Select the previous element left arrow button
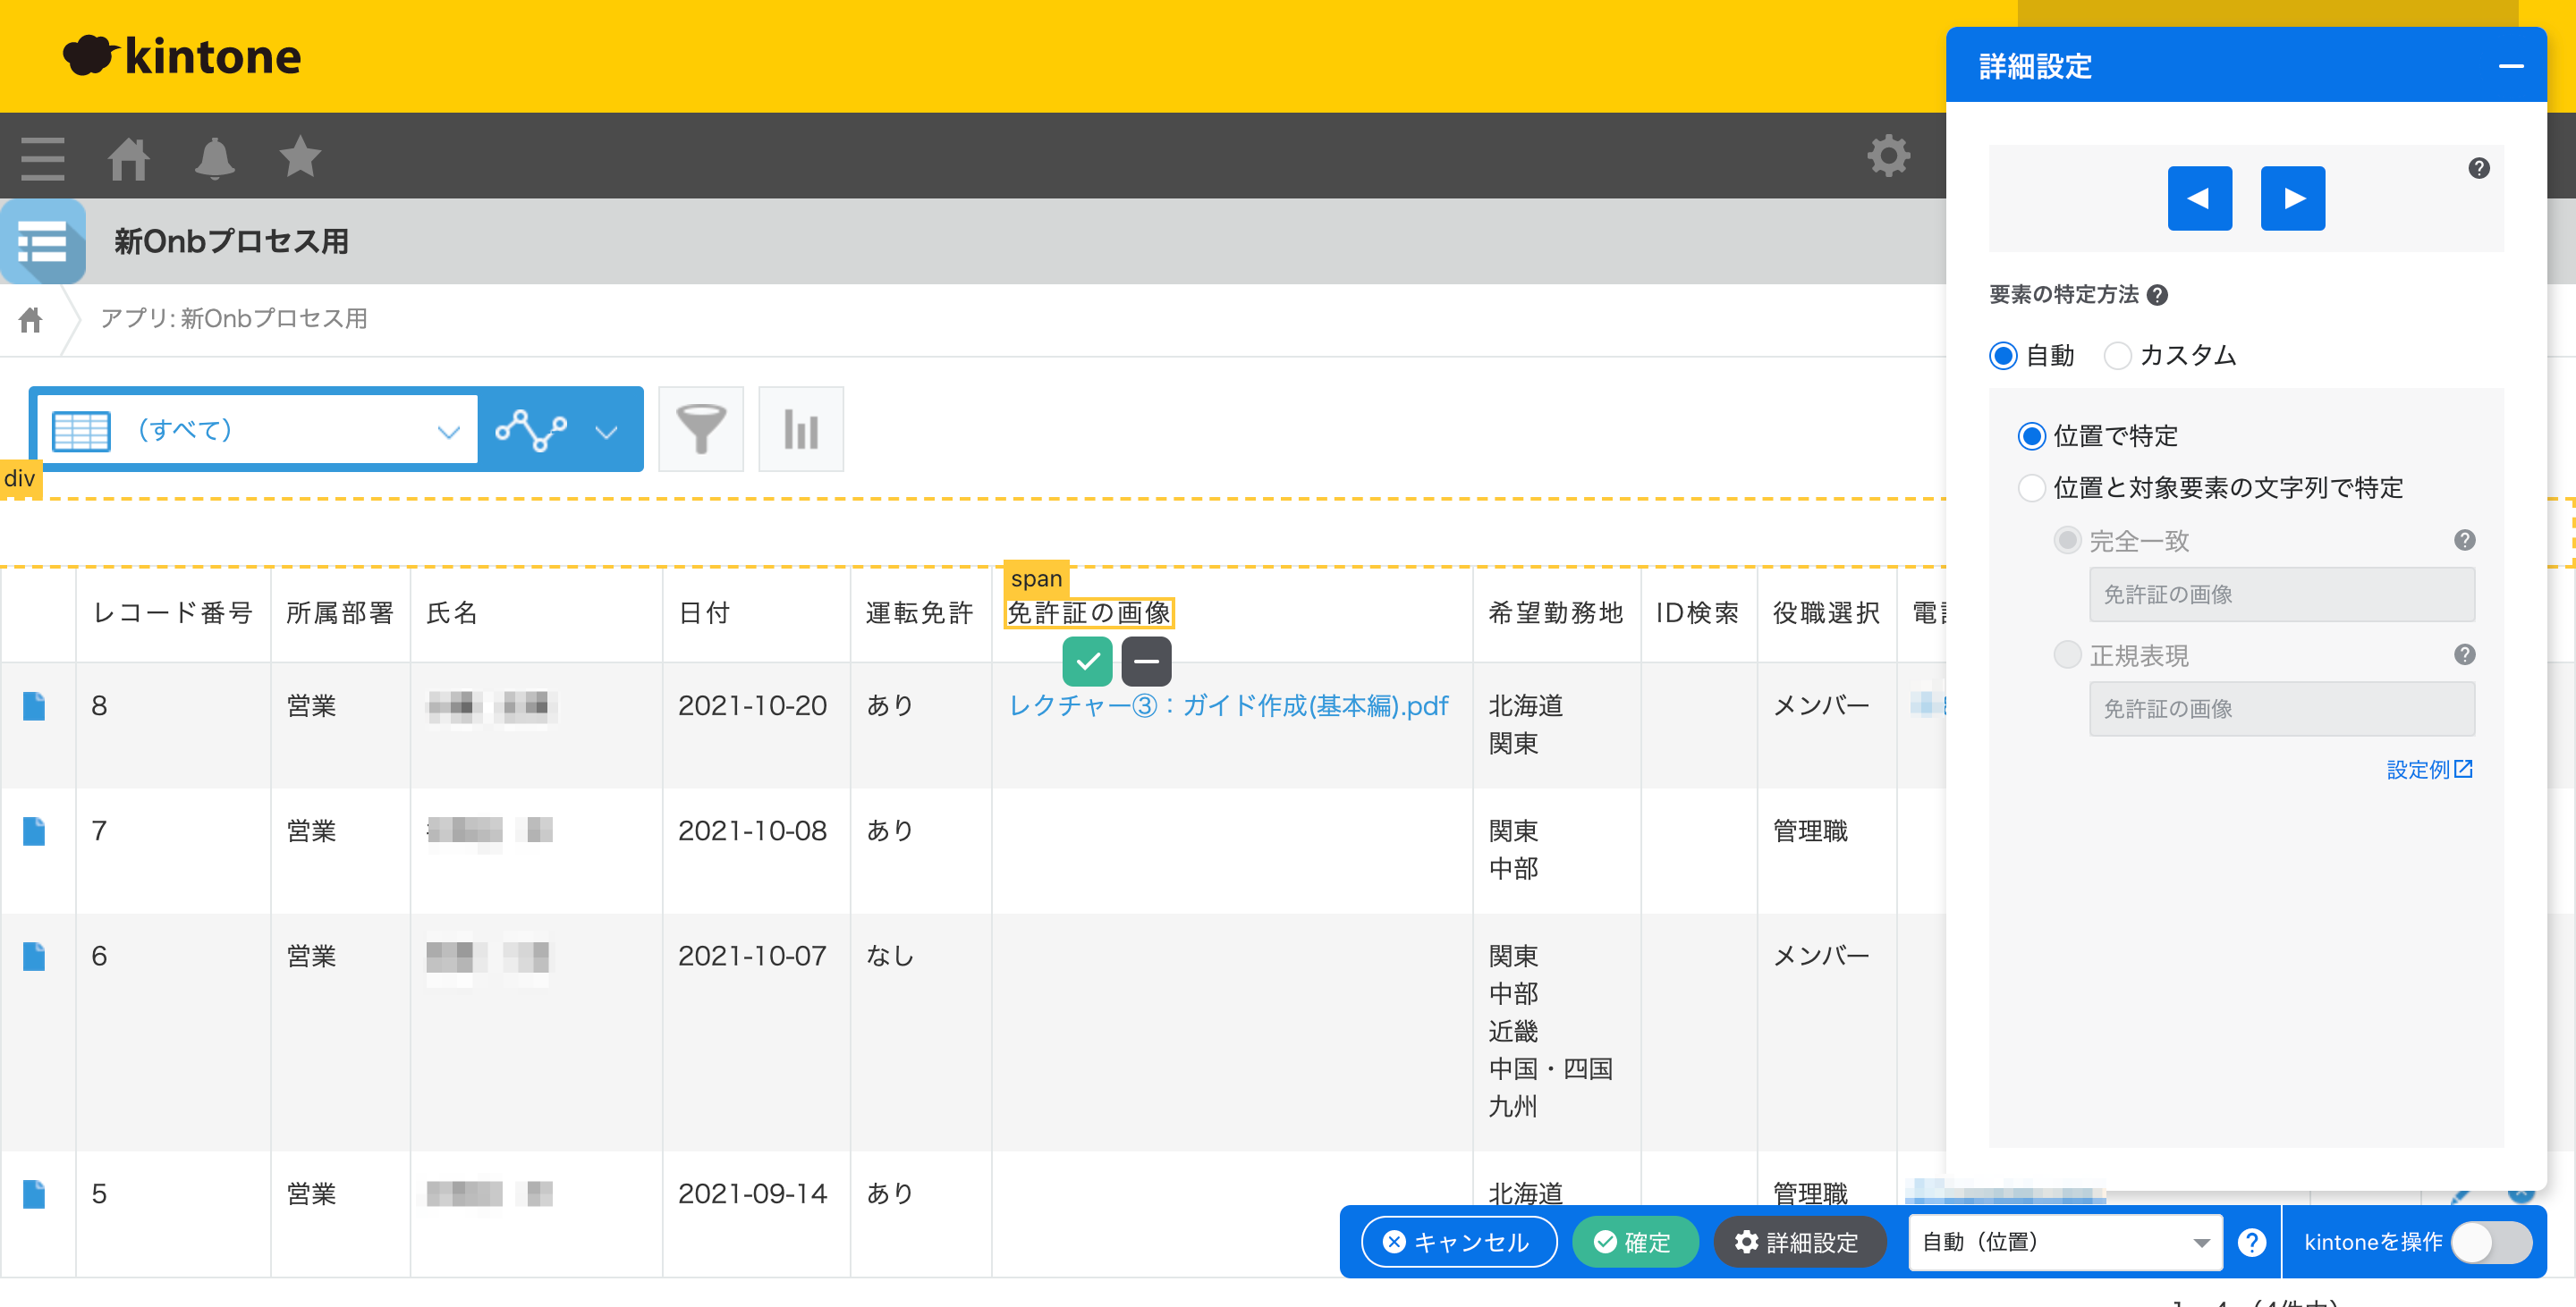The image size is (2576, 1307). [2199, 198]
